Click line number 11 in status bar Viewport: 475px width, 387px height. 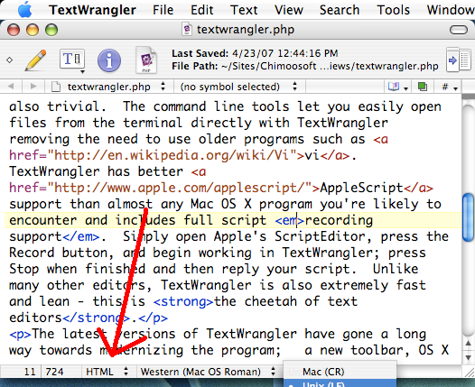(30, 372)
